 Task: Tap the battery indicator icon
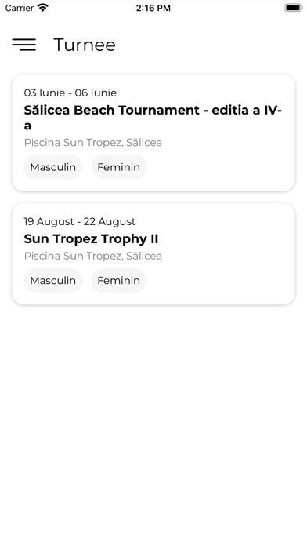tap(294, 8)
